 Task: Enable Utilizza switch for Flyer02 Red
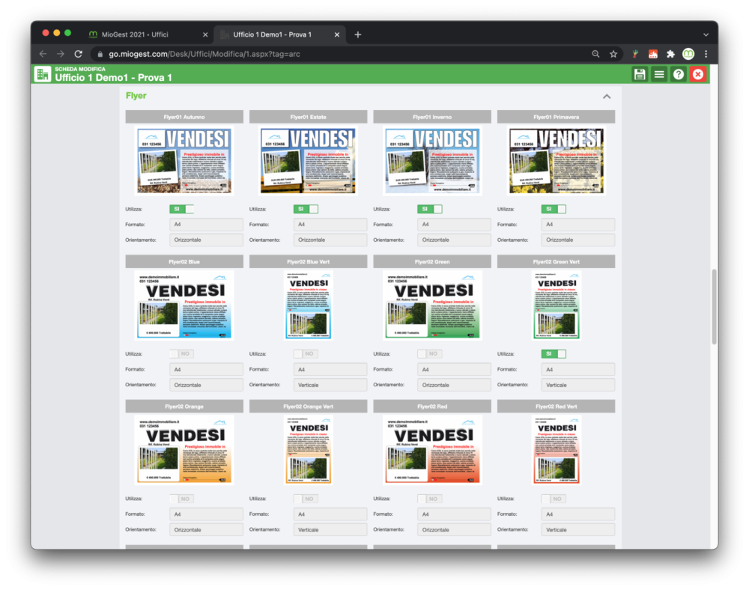coord(429,499)
